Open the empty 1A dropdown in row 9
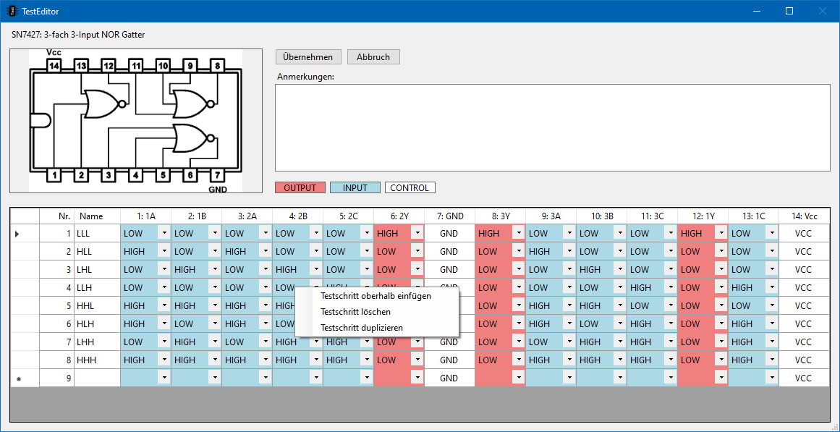 [164, 378]
